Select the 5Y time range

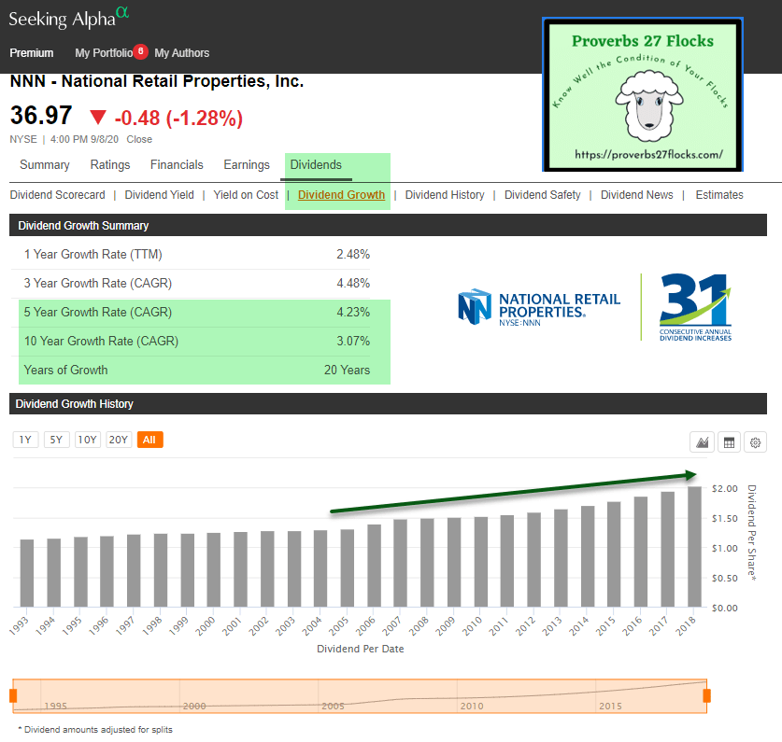click(56, 440)
